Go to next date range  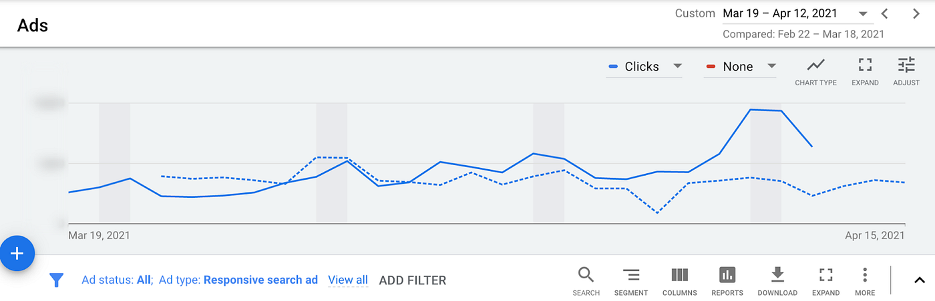916,13
